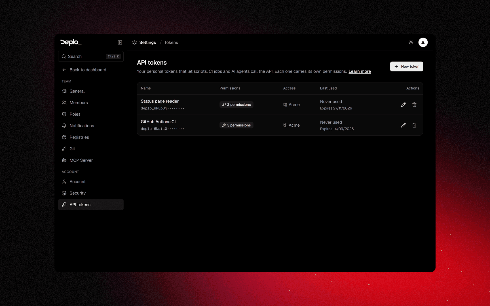Open Notifications settings
This screenshot has height=306, width=490.
[91, 126]
